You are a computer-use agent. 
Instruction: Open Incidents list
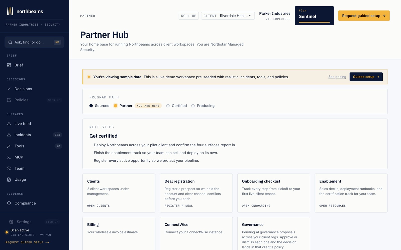coord(34,135)
